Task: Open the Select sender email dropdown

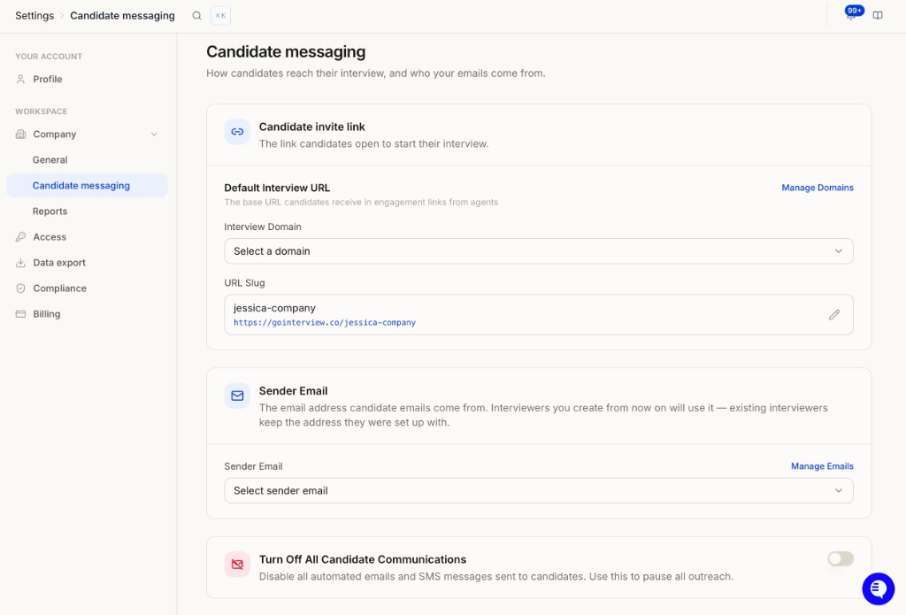Action: [x=539, y=491]
